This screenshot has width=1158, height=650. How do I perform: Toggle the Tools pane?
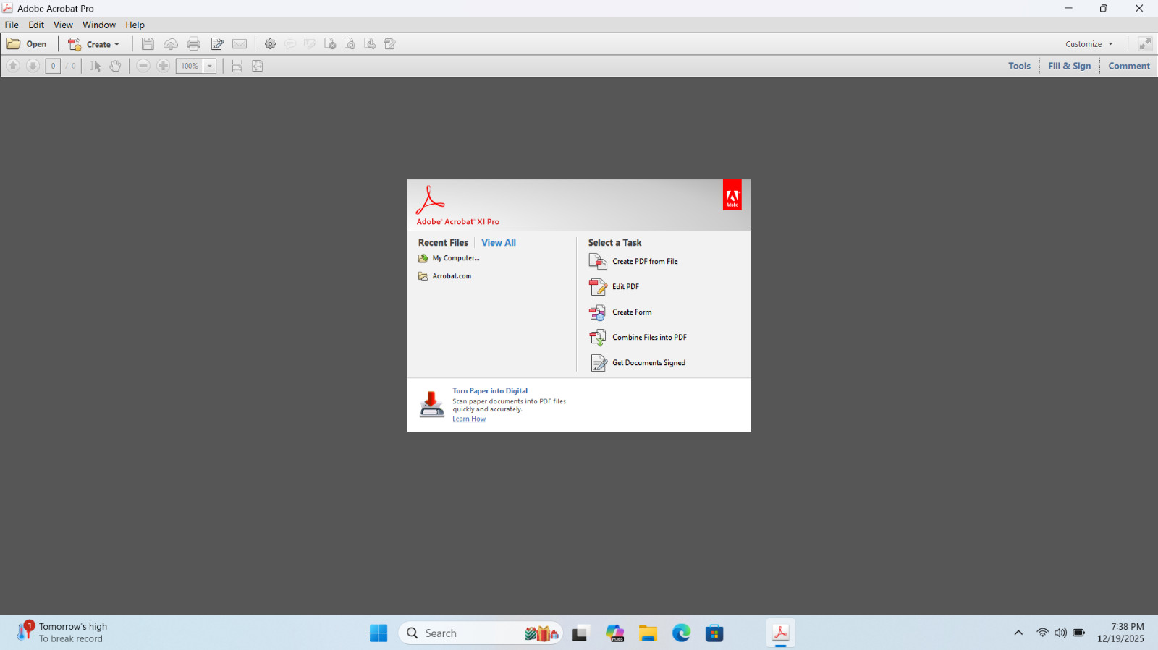(x=1019, y=66)
